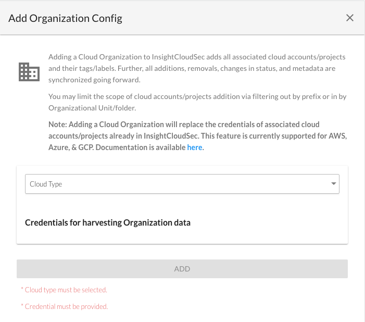The image size is (365, 322).
Task: Click 'Credentials for harvesting Organization data' heading
Action: click(x=108, y=222)
